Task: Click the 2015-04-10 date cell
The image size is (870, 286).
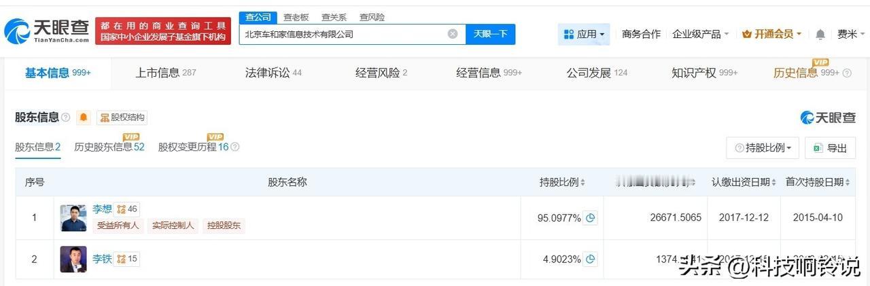Action: [818, 218]
